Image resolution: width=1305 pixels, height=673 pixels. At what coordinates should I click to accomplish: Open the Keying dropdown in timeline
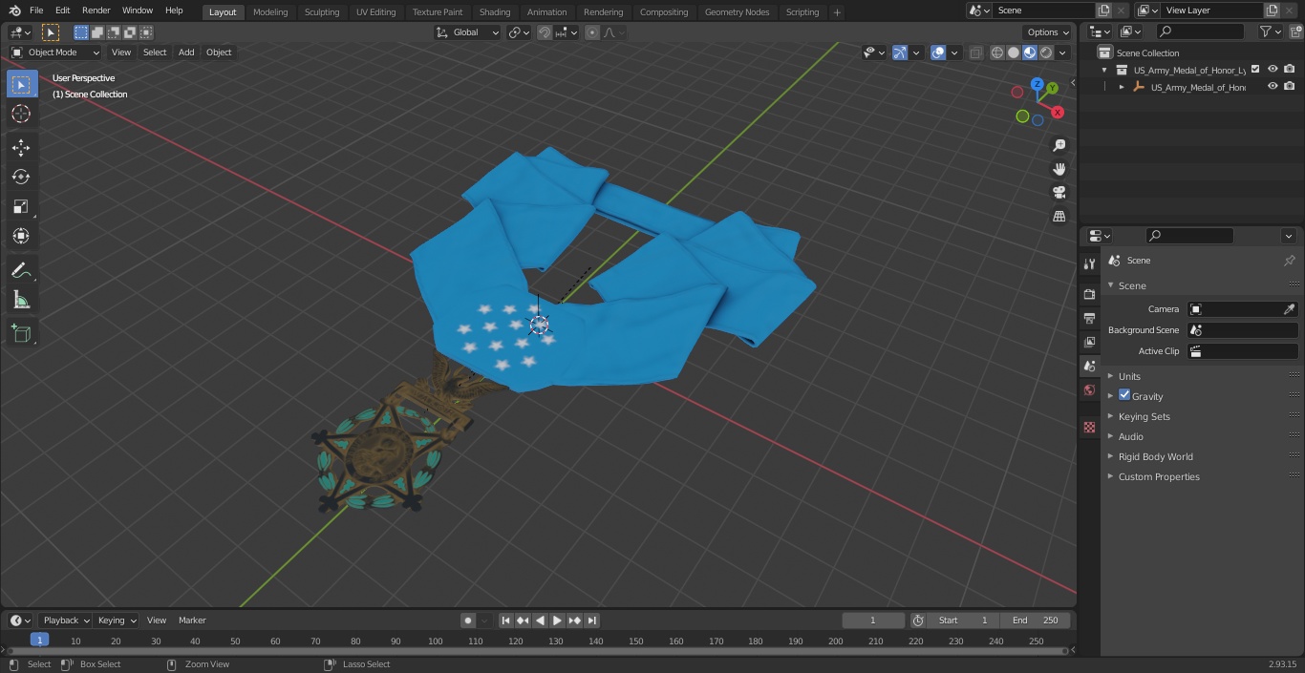point(117,620)
